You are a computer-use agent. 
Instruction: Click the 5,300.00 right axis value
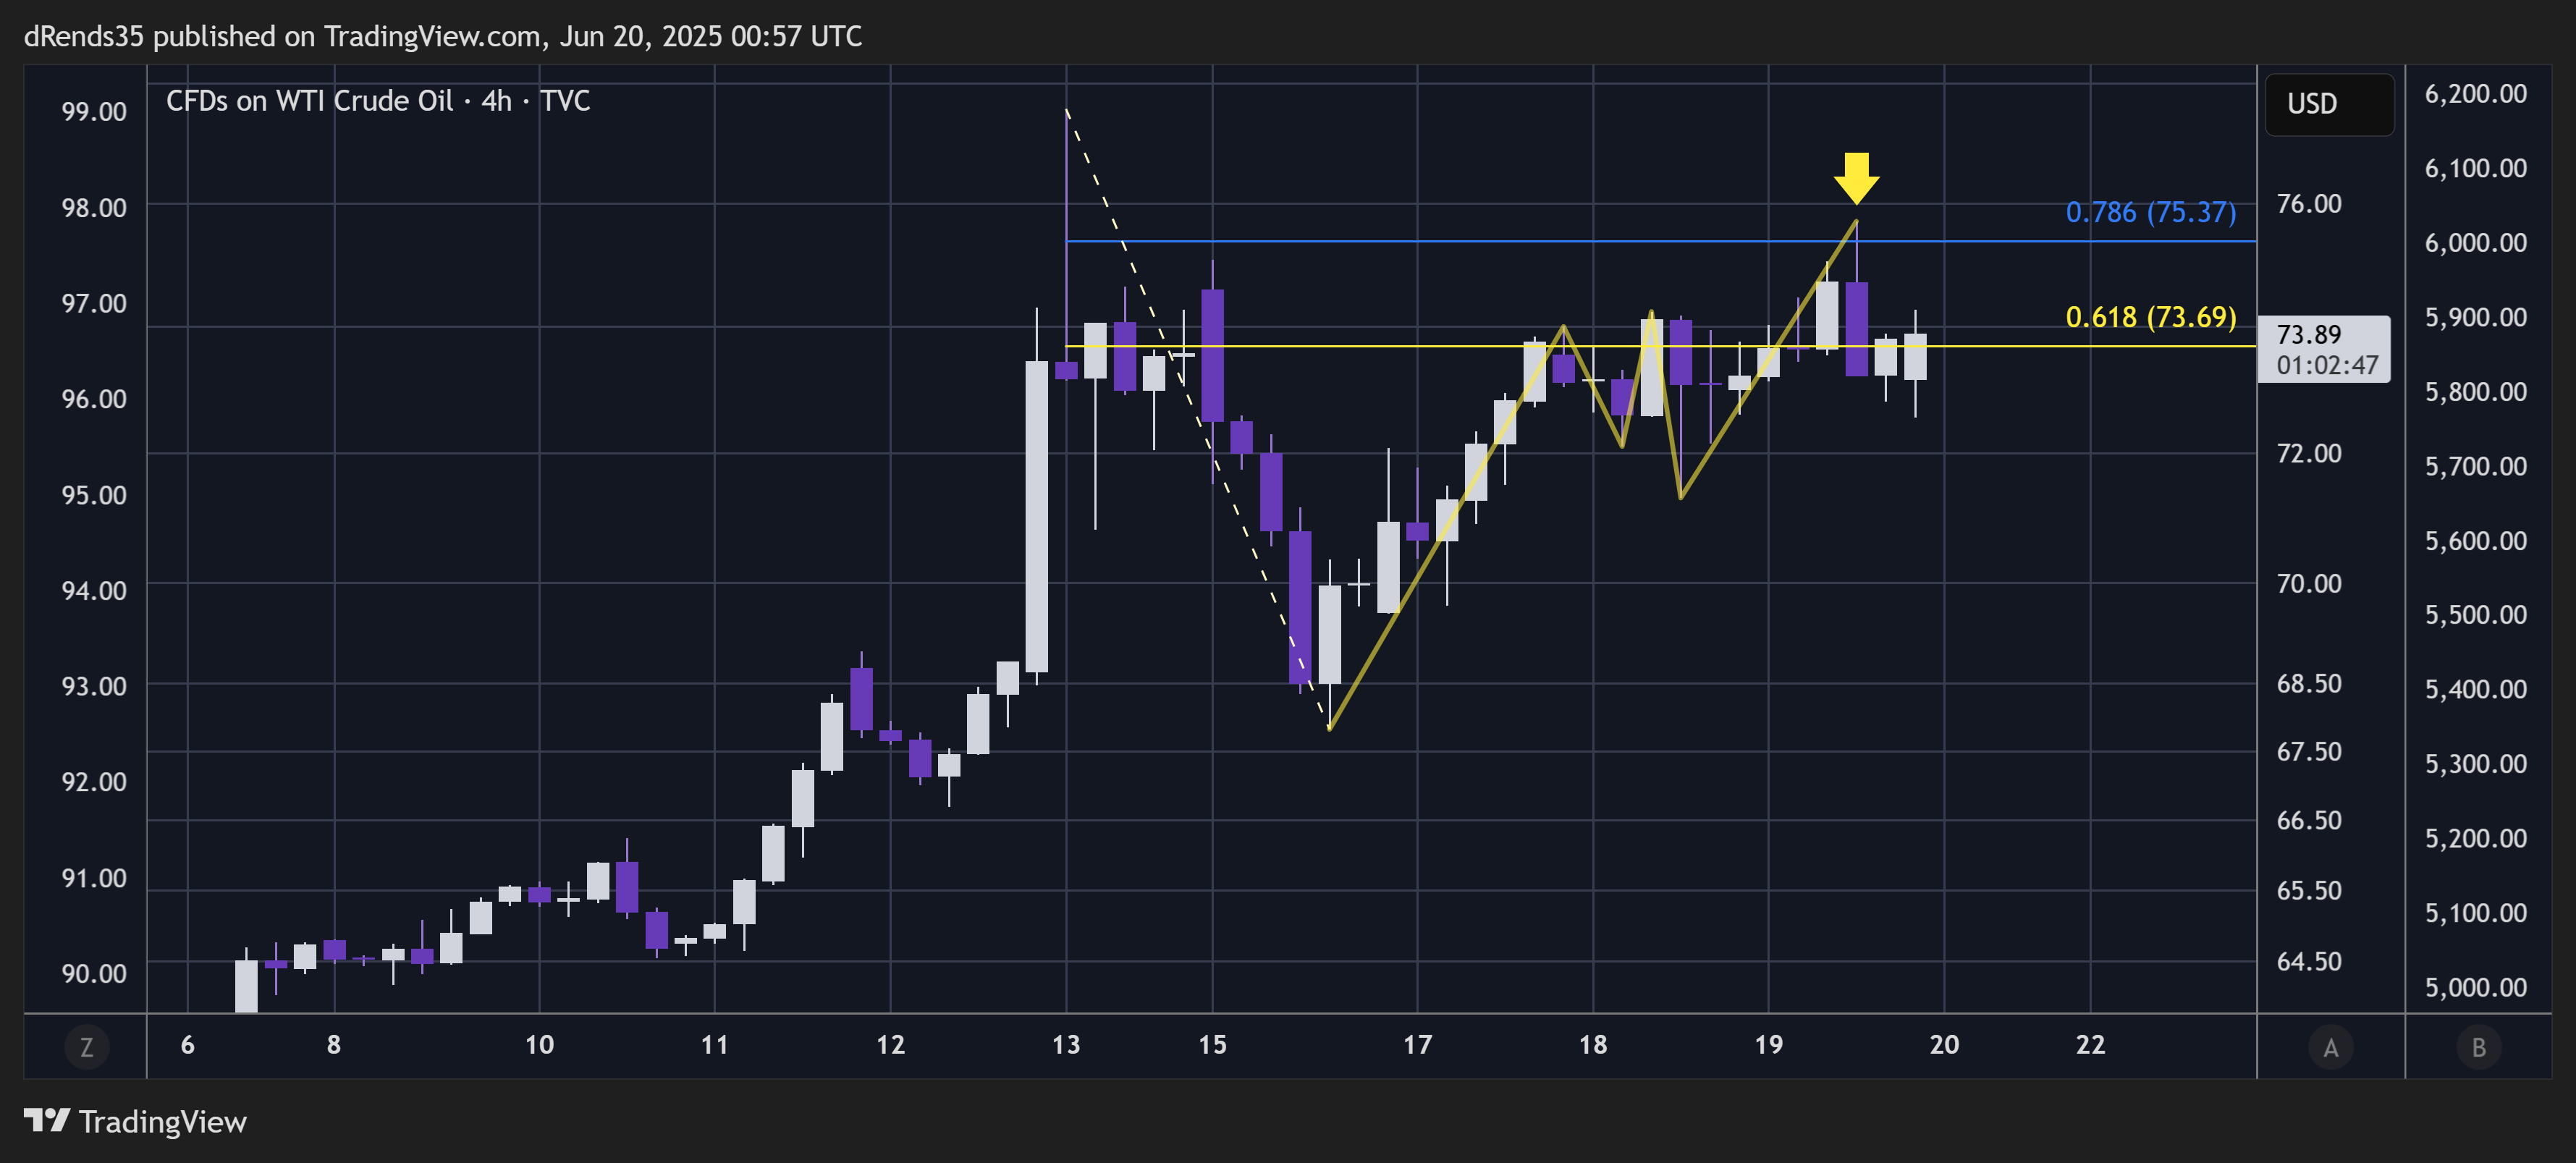tap(2475, 764)
